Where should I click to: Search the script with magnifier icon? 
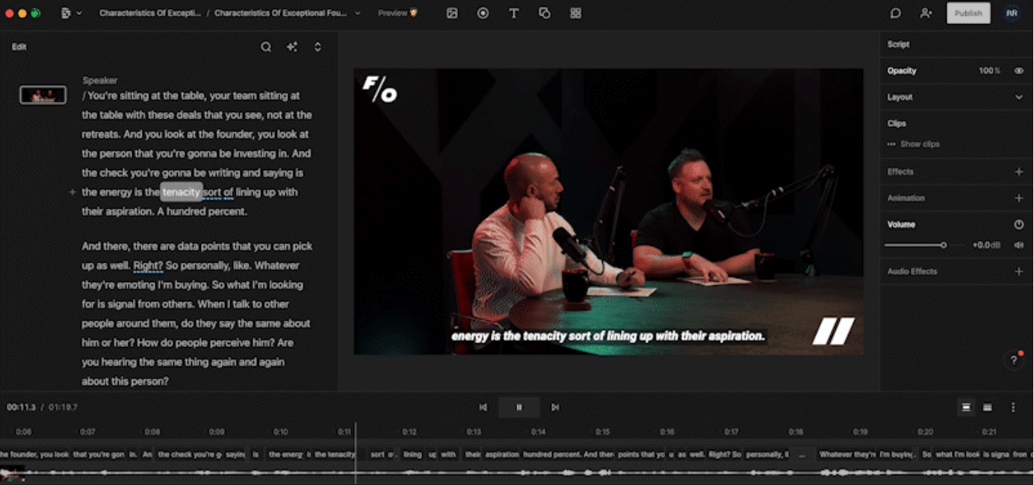tap(266, 47)
